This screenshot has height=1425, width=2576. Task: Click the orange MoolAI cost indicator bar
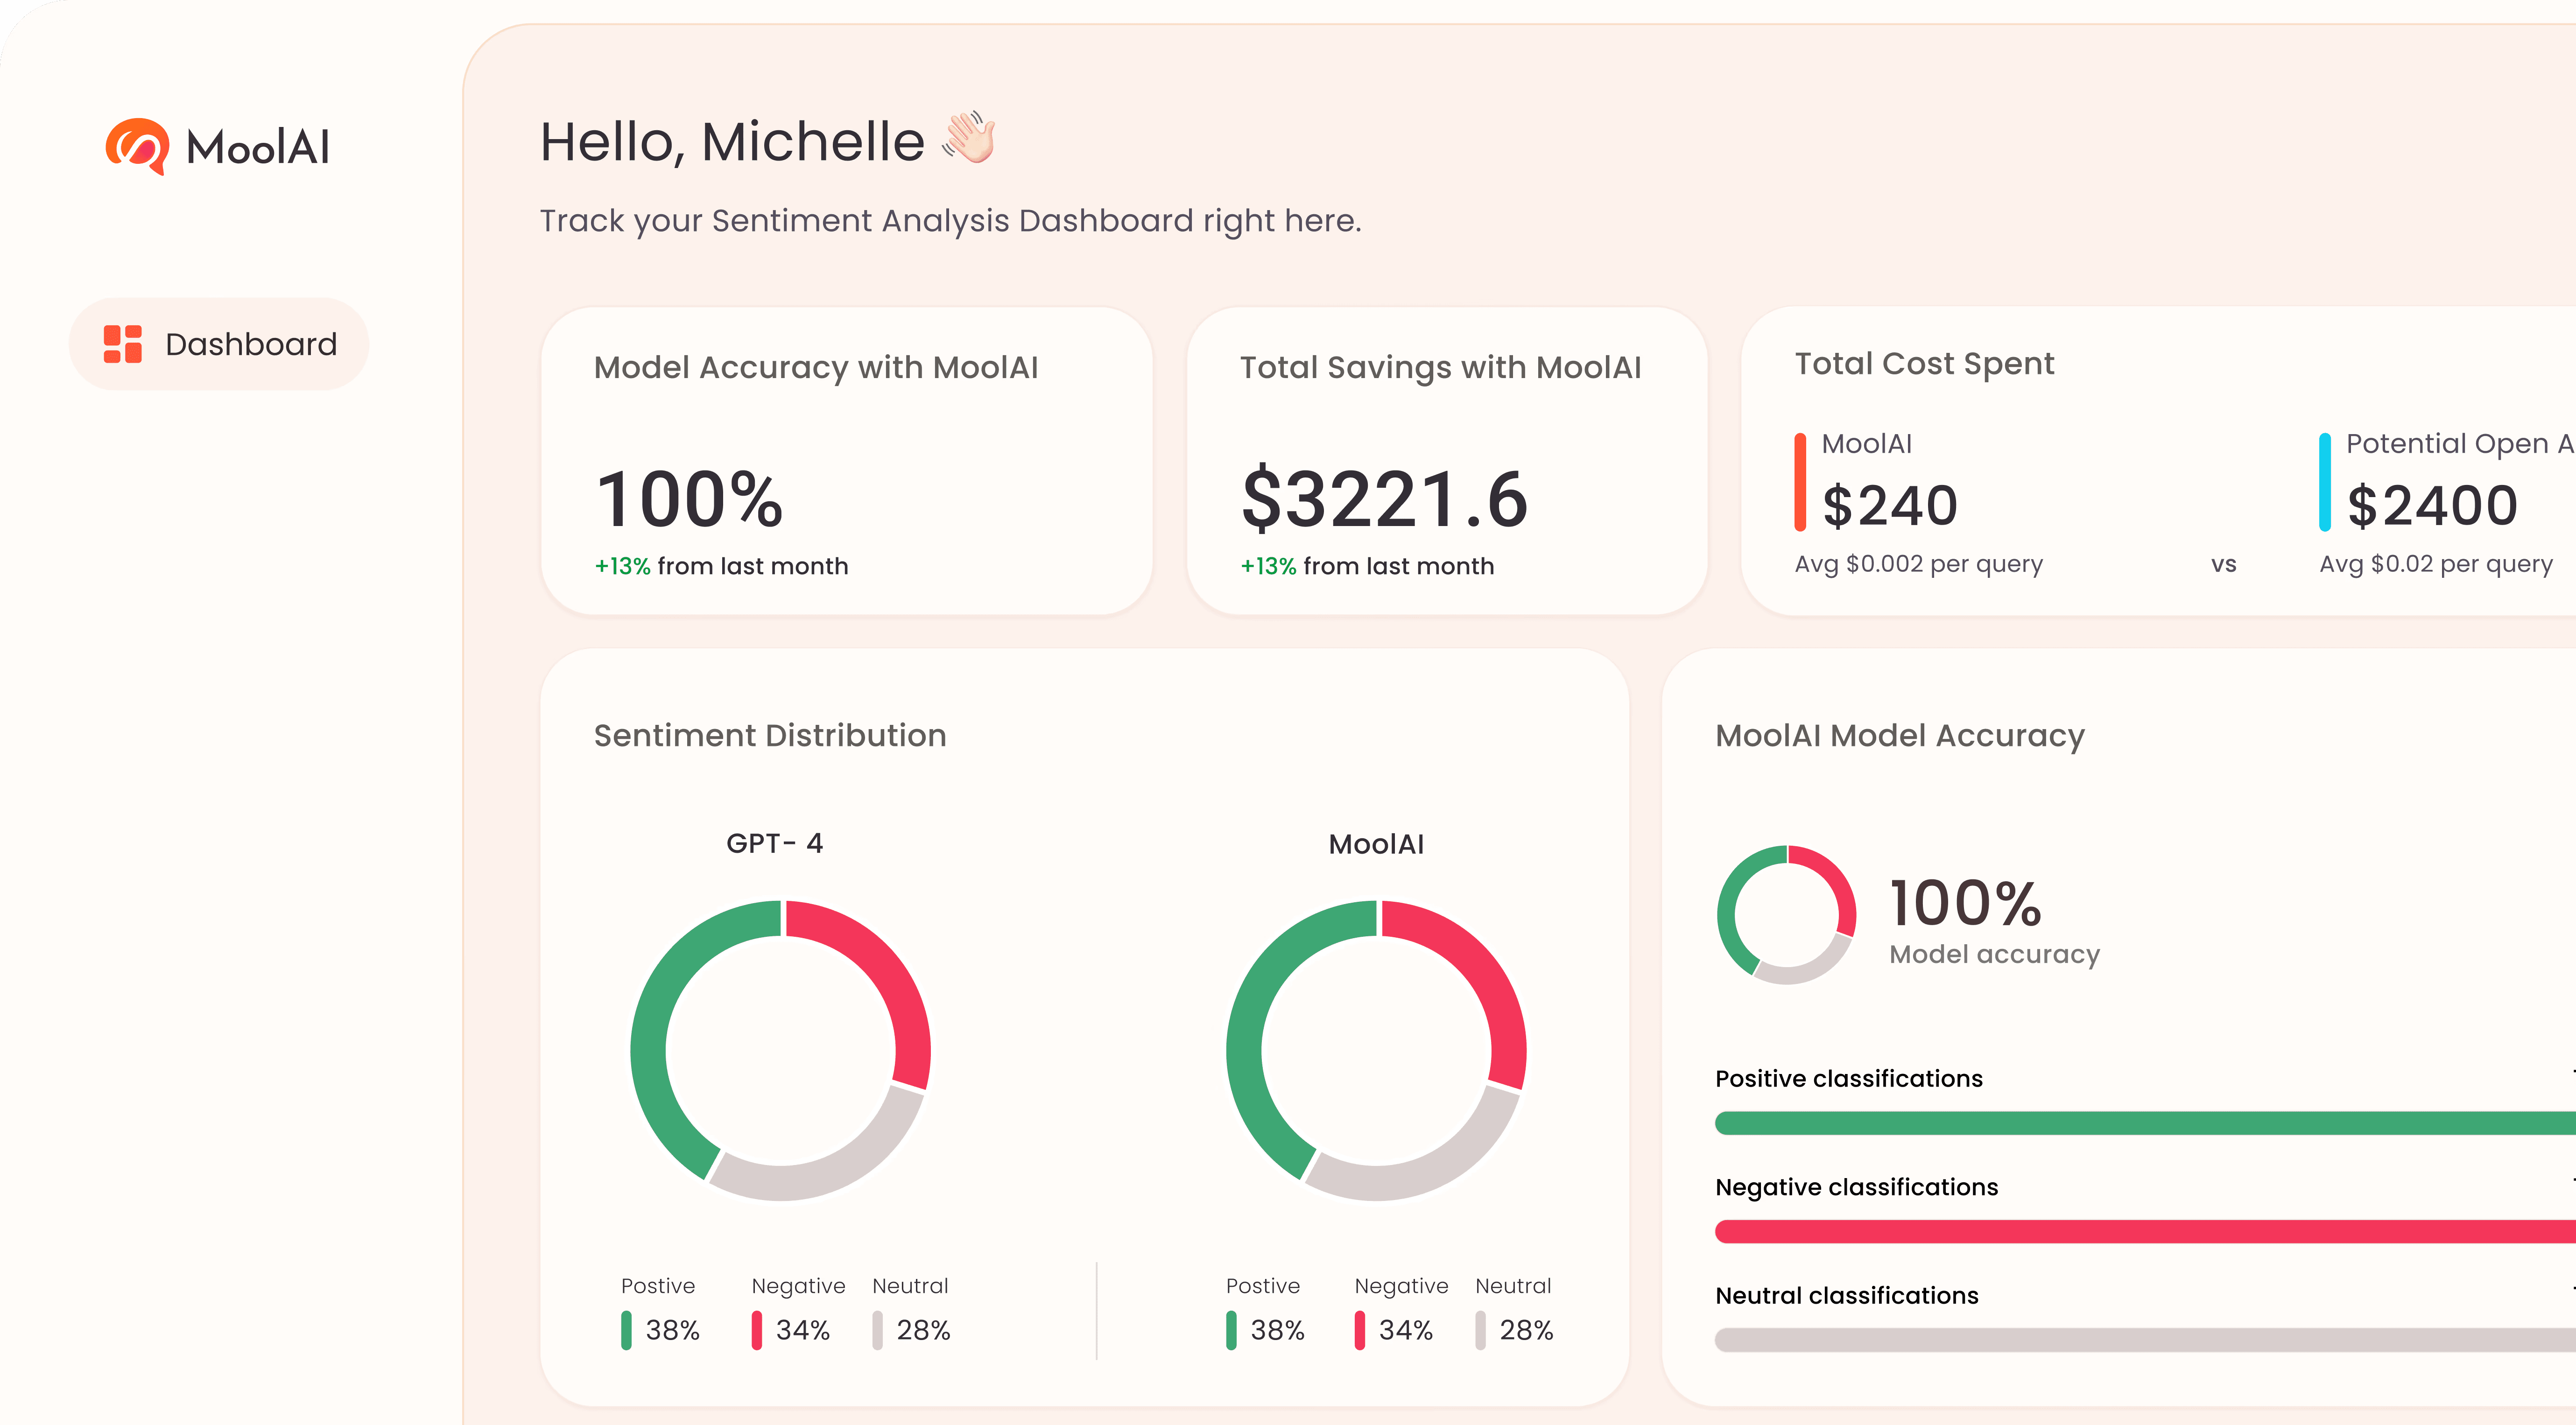(x=1800, y=482)
